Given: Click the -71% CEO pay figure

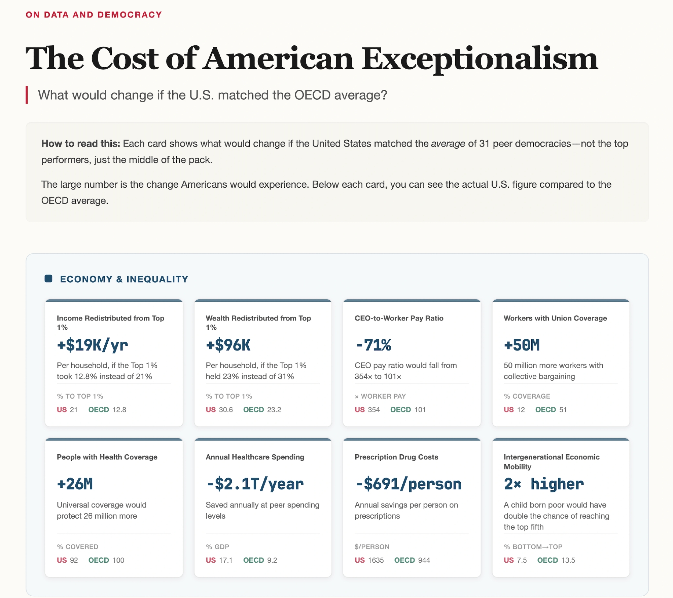Looking at the screenshot, I should click(373, 345).
